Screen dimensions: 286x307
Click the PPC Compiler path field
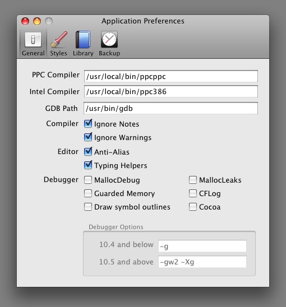(170, 76)
